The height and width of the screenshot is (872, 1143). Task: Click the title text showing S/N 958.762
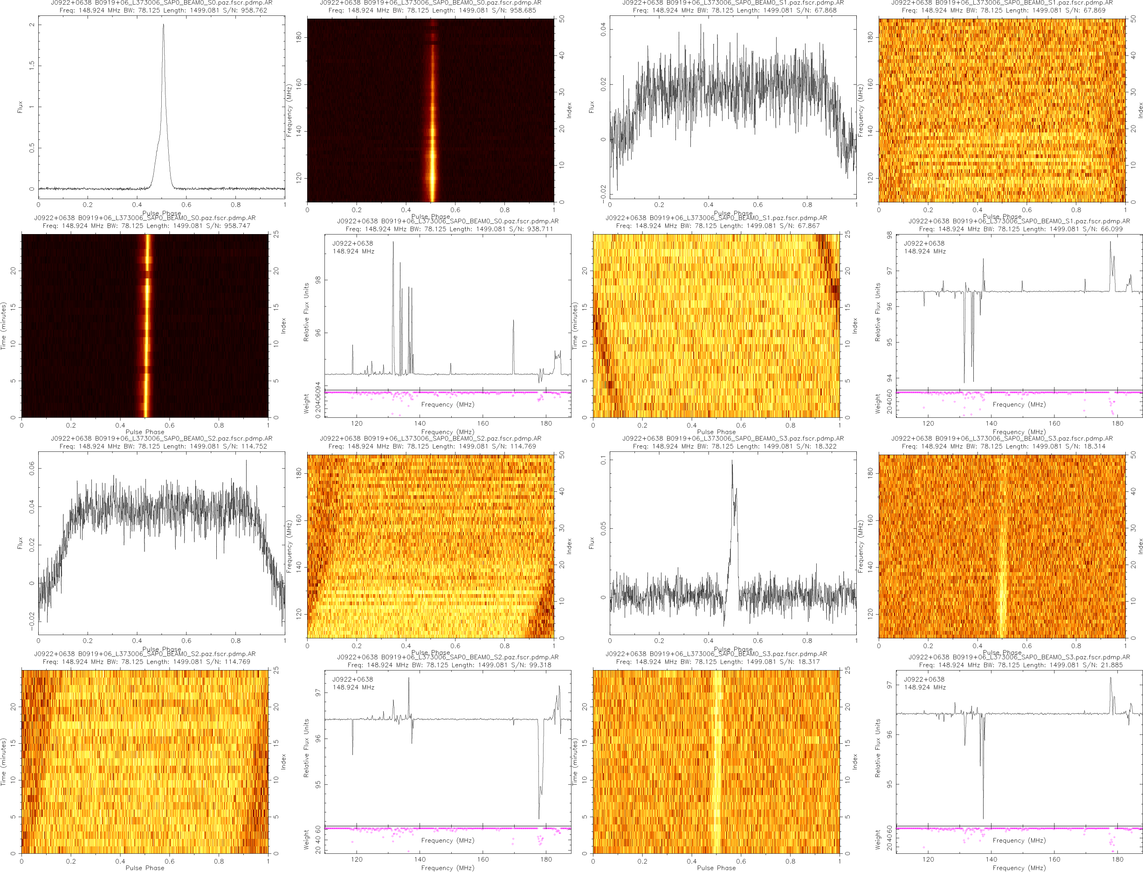[163, 10]
